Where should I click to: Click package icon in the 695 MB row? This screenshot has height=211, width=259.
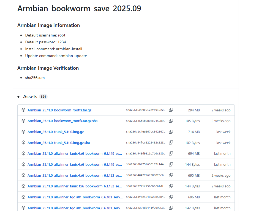(23, 175)
